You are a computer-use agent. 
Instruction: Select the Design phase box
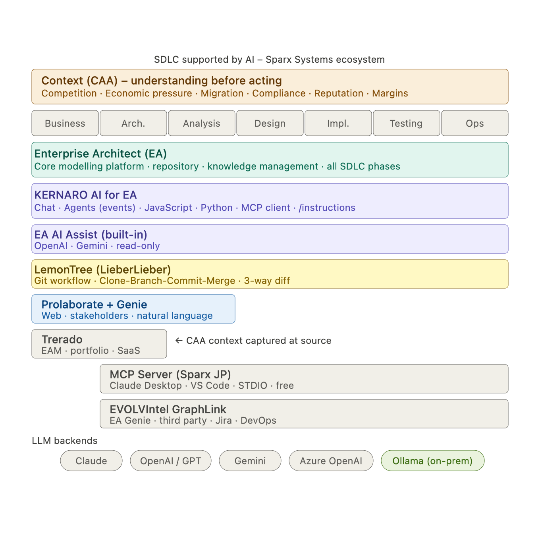[270, 123]
